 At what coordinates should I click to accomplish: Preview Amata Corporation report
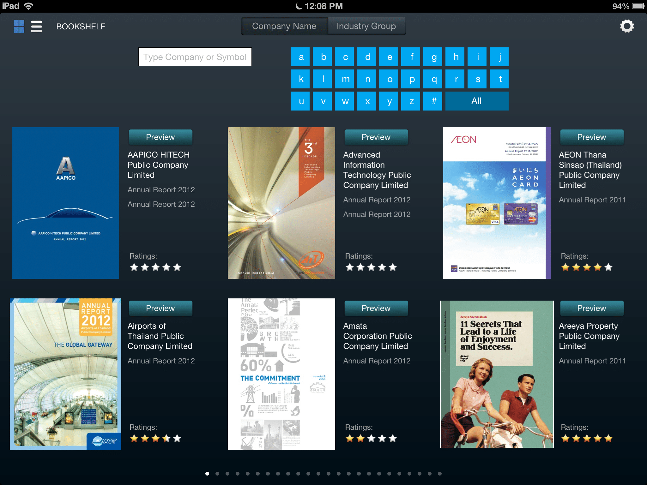pos(376,308)
